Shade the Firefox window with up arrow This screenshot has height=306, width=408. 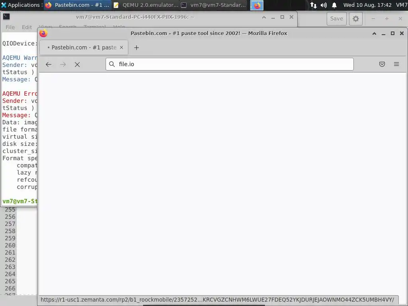tap(374, 33)
